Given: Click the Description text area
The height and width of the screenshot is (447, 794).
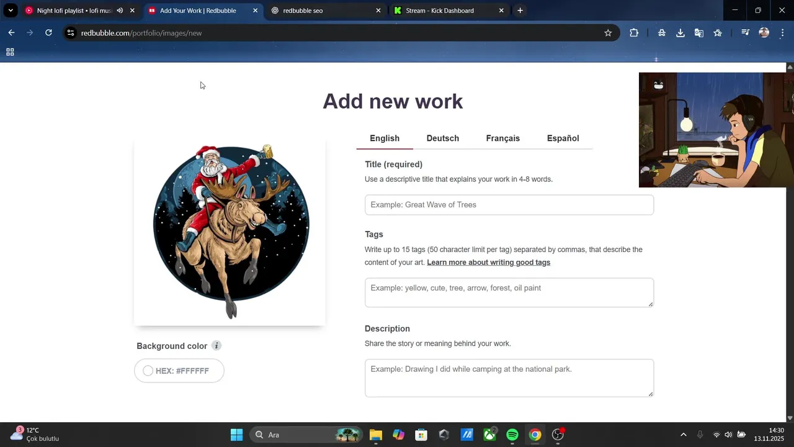Looking at the screenshot, I should pyautogui.click(x=509, y=378).
